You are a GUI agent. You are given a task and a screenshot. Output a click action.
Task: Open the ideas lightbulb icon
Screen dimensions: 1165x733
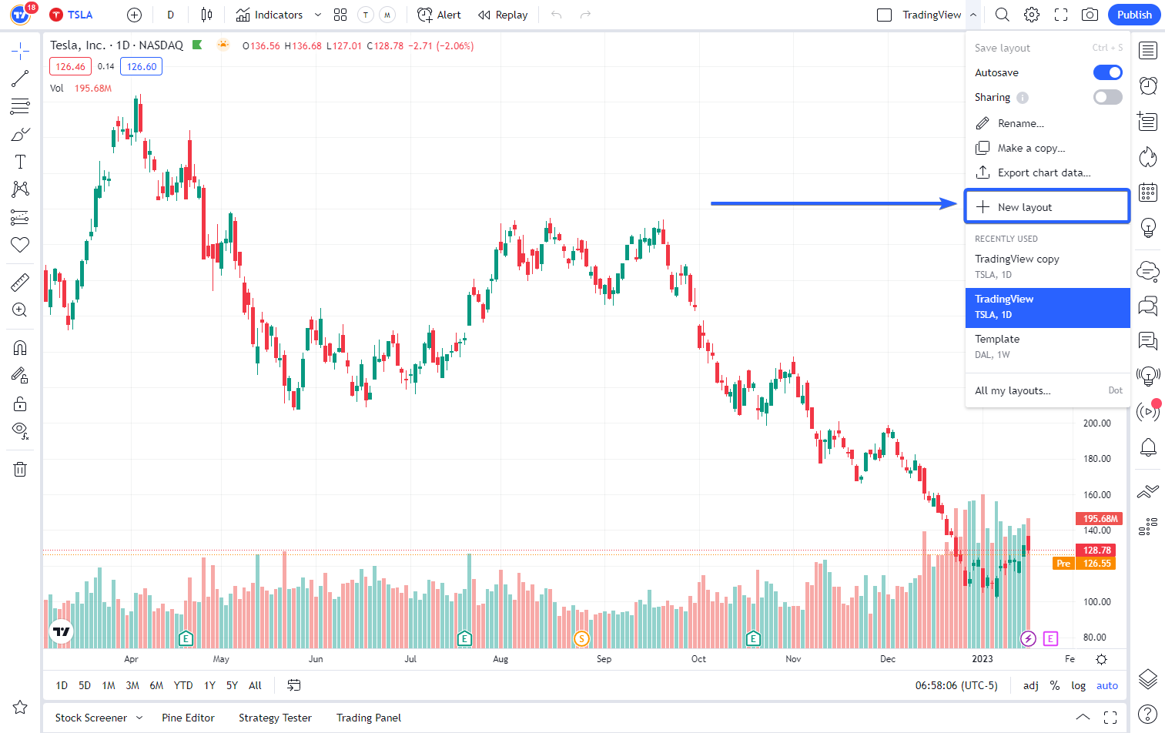1148,227
